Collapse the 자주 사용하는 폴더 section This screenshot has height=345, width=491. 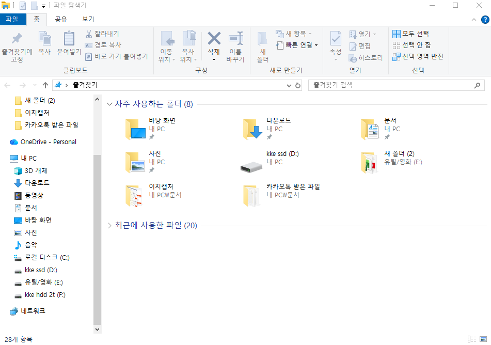tap(109, 104)
